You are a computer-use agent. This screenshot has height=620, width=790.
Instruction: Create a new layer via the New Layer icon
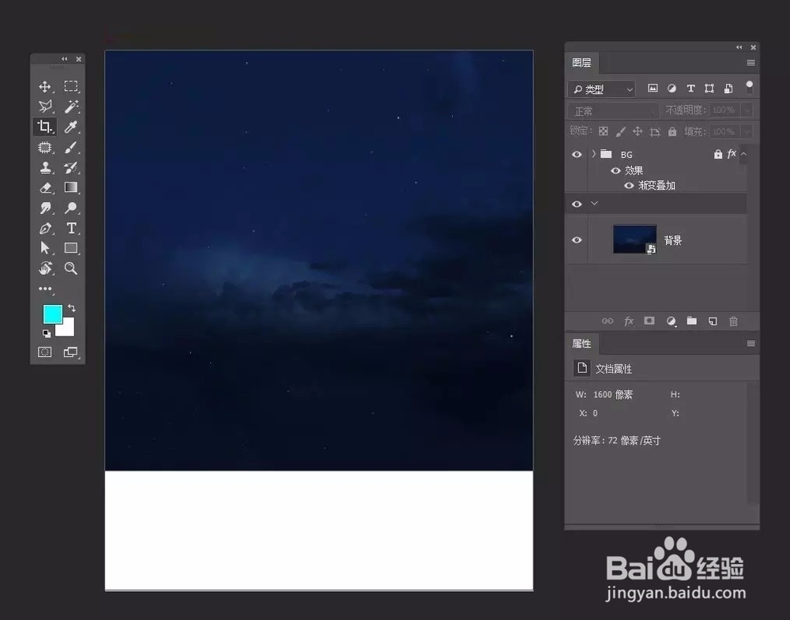(712, 321)
